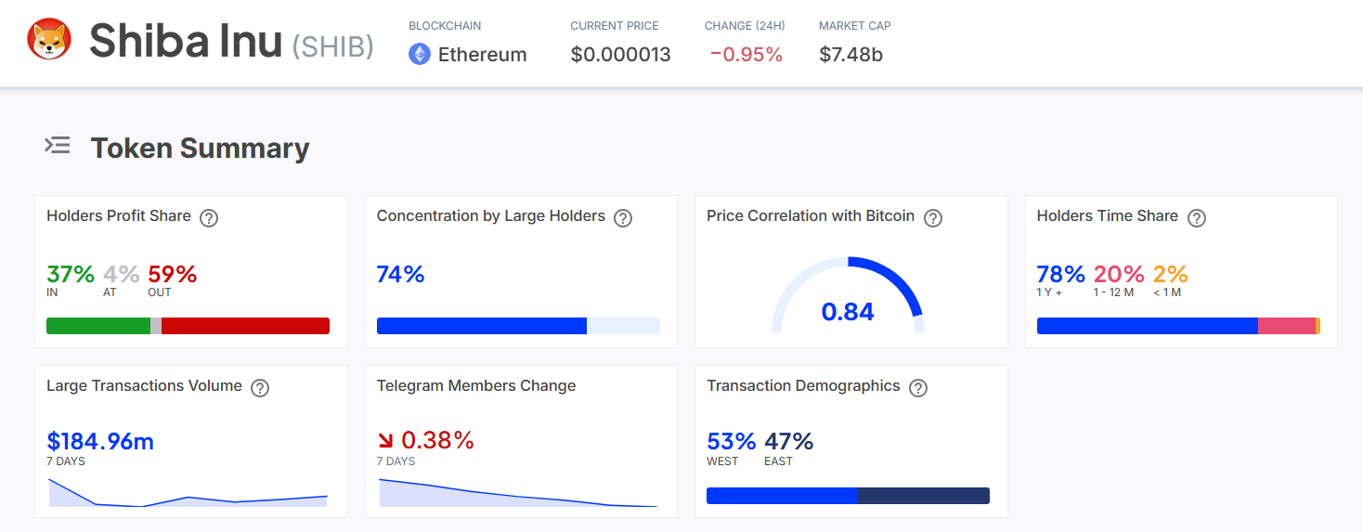1363x532 pixels.
Task: Open Concentration by Large Holders help icon
Action: (x=623, y=218)
